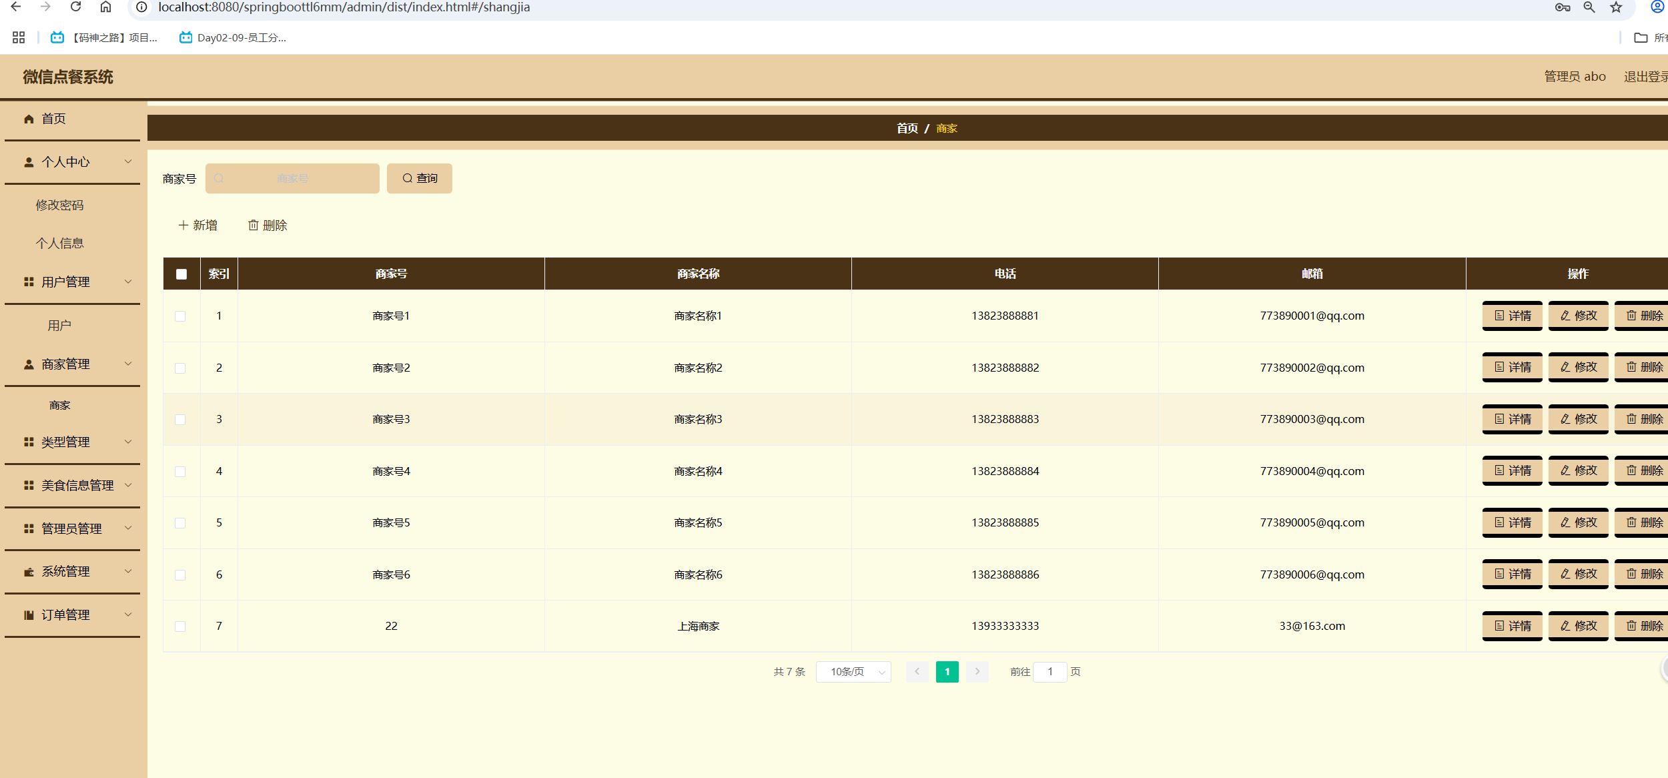Expand the 管理员管理 menu chevron
The image size is (1668, 778).
128,528
